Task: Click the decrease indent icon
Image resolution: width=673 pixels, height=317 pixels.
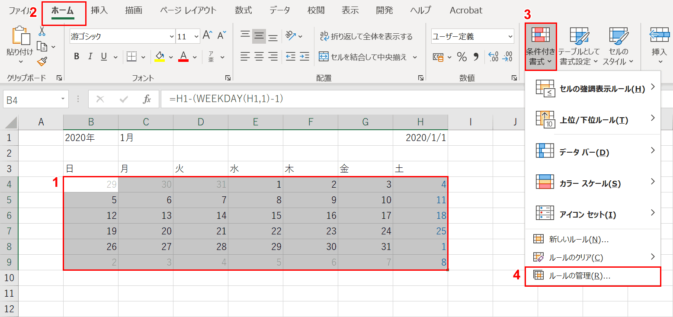Action: [x=291, y=57]
